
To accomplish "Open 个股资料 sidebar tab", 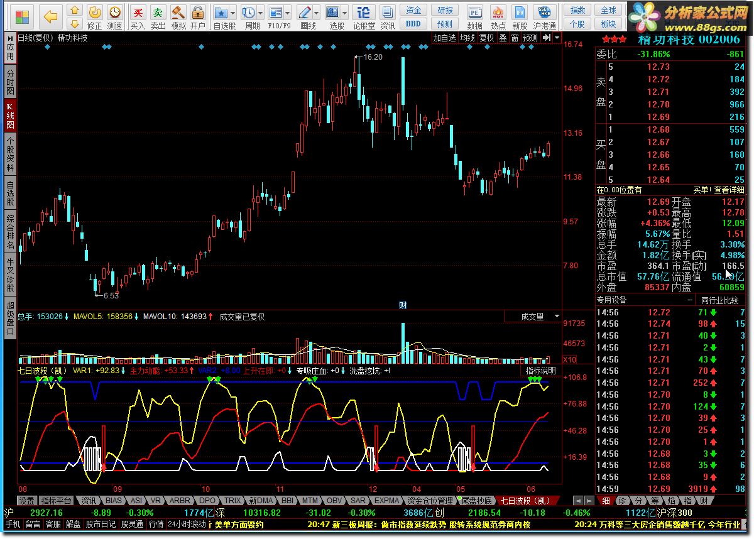I will coord(9,153).
